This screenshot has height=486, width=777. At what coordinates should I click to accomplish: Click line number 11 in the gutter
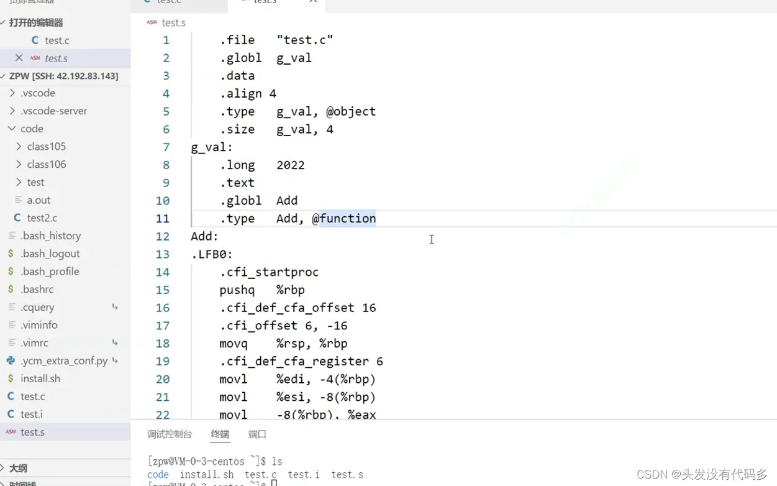pyautogui.click(x=162, y=219)
